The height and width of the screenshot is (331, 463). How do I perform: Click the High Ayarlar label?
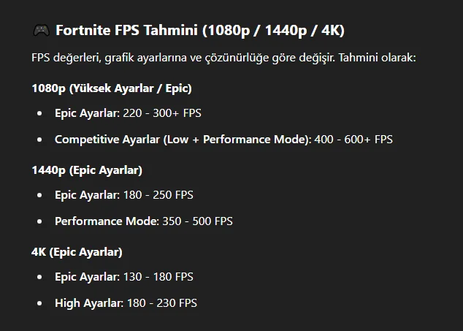pos(88,303)
